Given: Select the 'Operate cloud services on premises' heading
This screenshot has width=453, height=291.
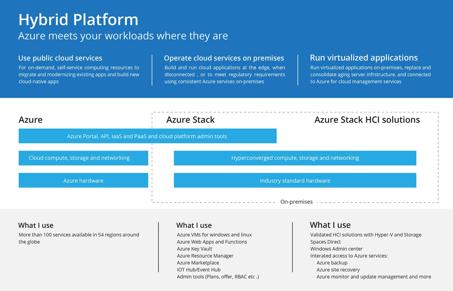Looking at the screenshot, I should (224, 58).
